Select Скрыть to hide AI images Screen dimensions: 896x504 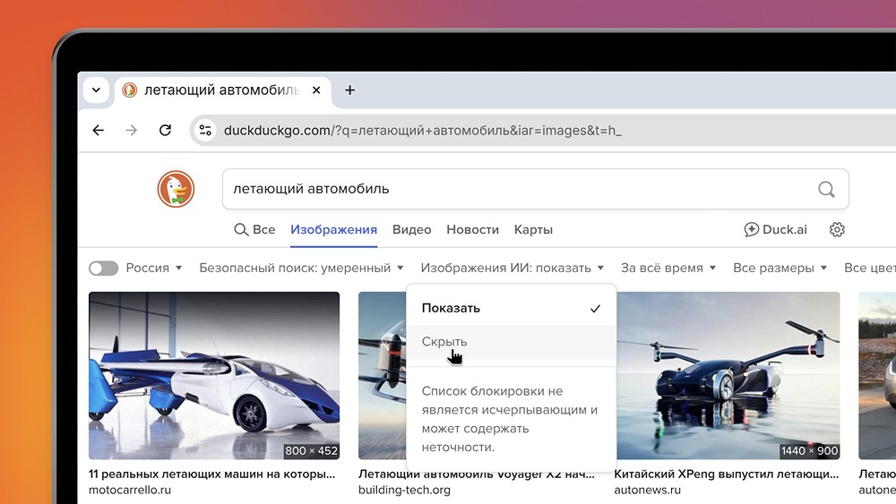pos(444,341)
